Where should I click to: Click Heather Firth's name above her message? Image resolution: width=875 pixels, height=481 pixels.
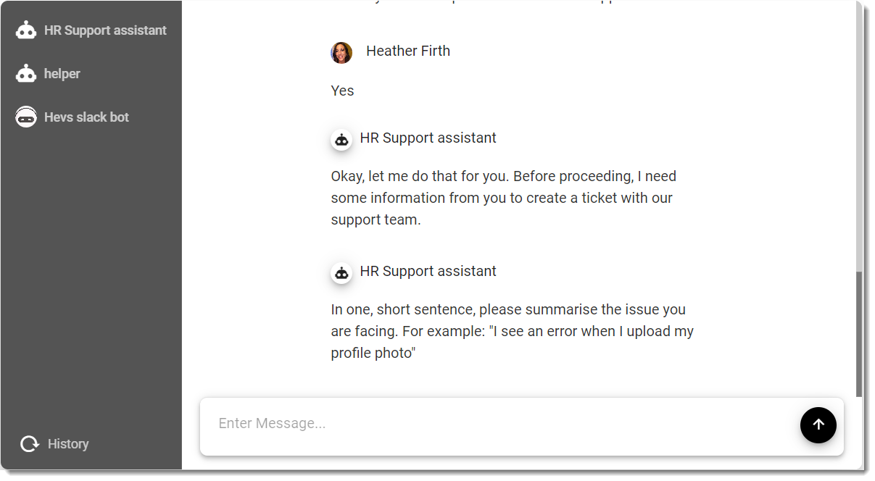[408, 51]
